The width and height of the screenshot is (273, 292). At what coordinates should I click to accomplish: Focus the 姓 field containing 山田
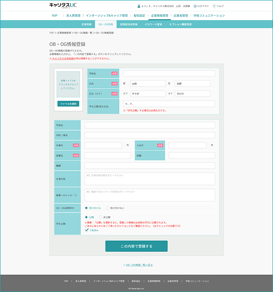pyautogui.click(x=148, y=84)
